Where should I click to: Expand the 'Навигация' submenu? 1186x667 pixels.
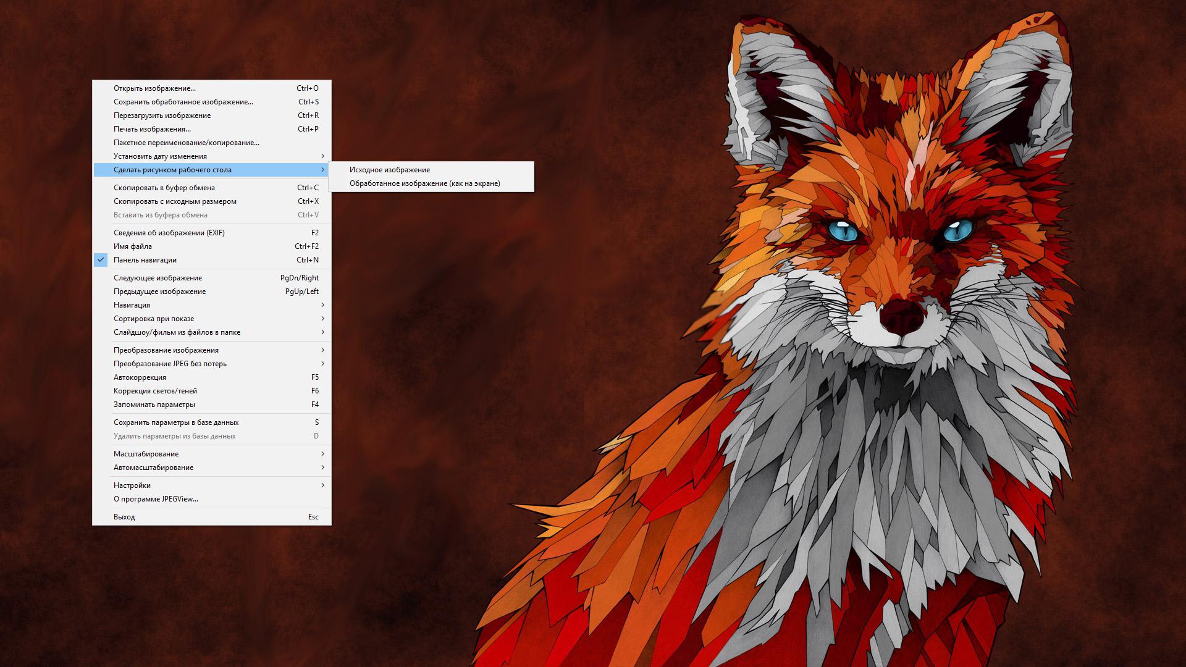pos(212,305)
